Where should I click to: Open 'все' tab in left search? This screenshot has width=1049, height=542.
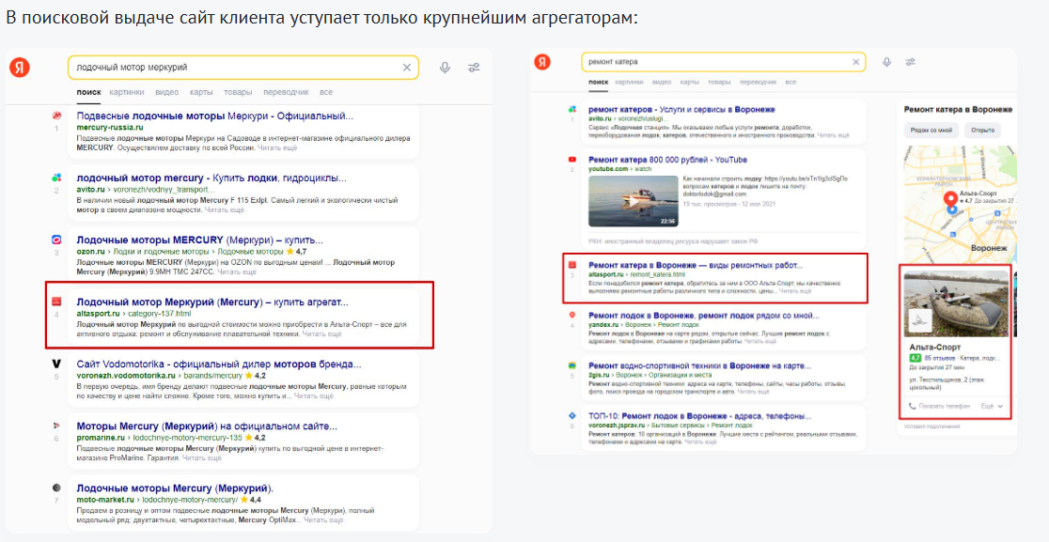[326, 92]
